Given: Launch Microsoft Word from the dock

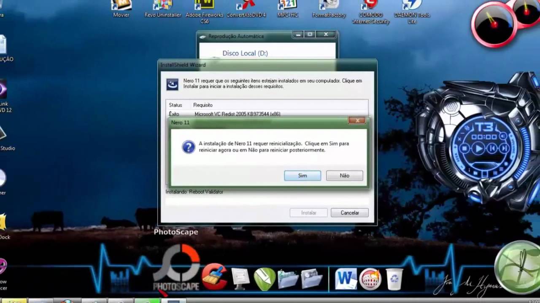Looking at the screenshot, I should (x=346, y=279).
